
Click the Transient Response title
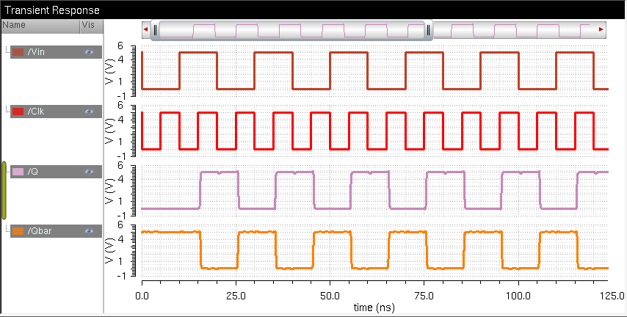52,10
